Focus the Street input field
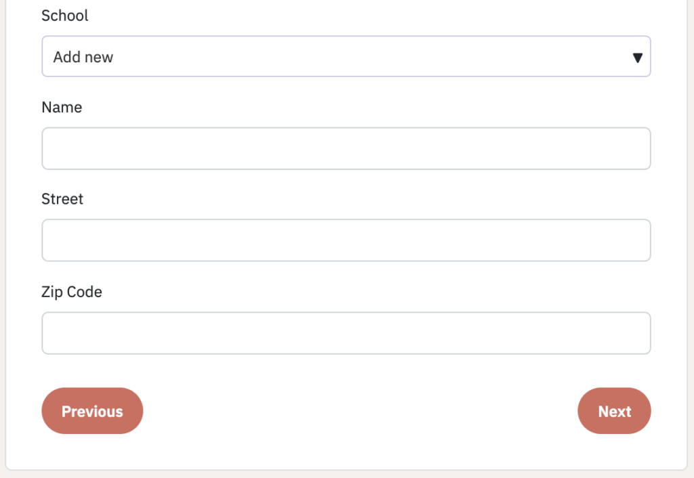 [x=346, y=240]
